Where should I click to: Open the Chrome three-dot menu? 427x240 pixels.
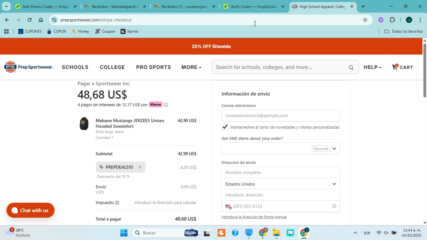pos(420,20)
